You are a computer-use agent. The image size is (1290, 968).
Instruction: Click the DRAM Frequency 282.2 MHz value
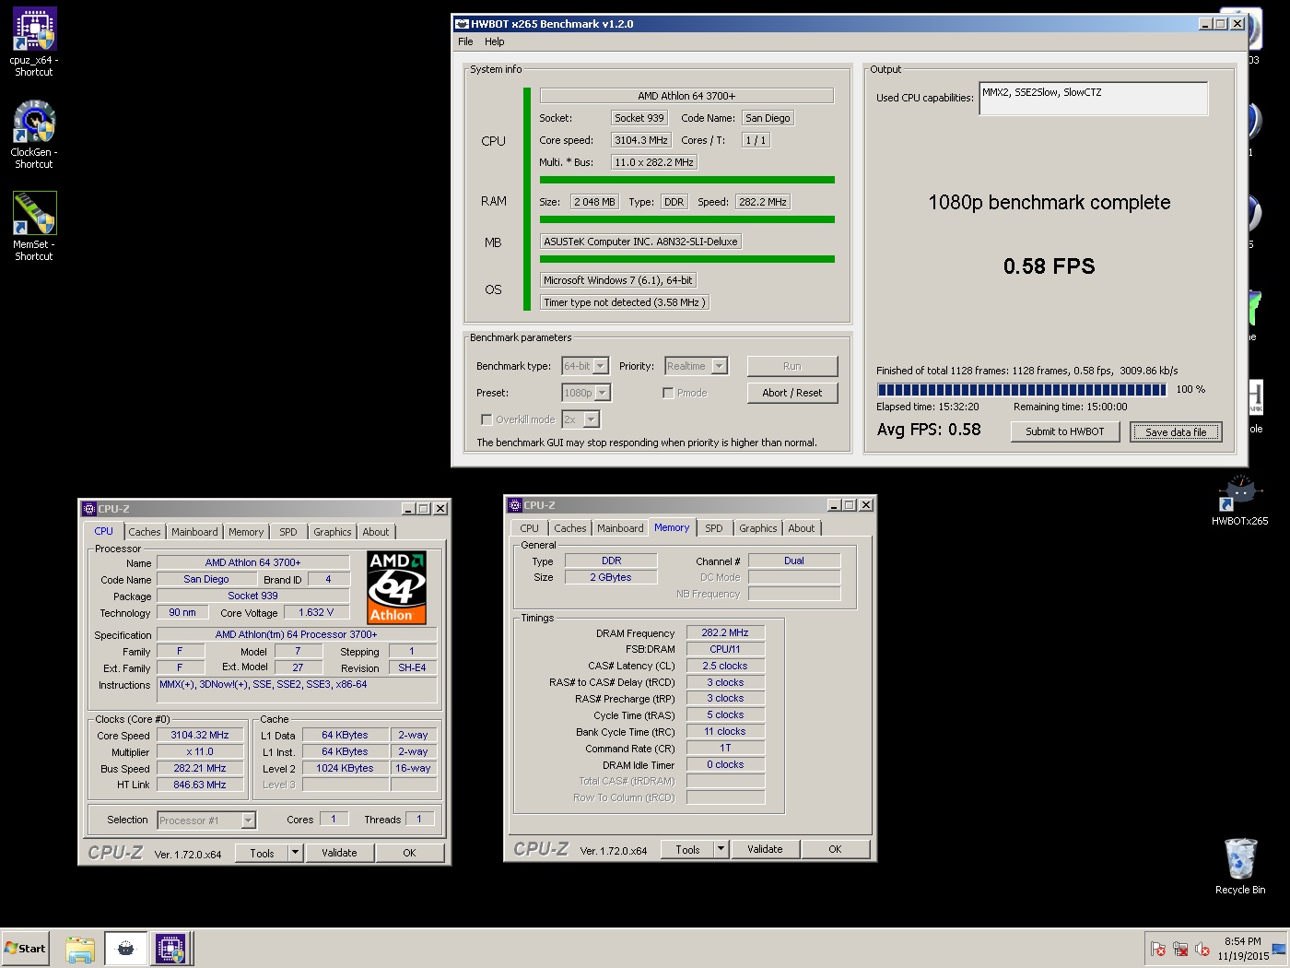(x=725, y=632)
